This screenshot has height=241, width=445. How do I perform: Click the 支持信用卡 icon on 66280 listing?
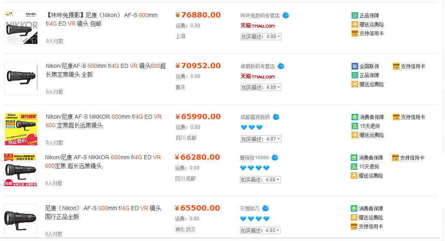[395, 157]
